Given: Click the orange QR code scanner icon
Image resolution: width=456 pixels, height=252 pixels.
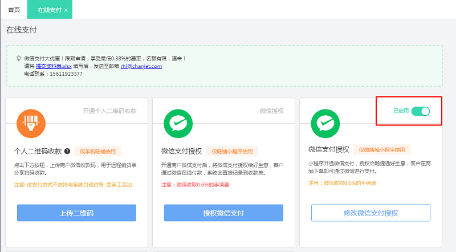Looking at the screenshot, I should (31, 123).
